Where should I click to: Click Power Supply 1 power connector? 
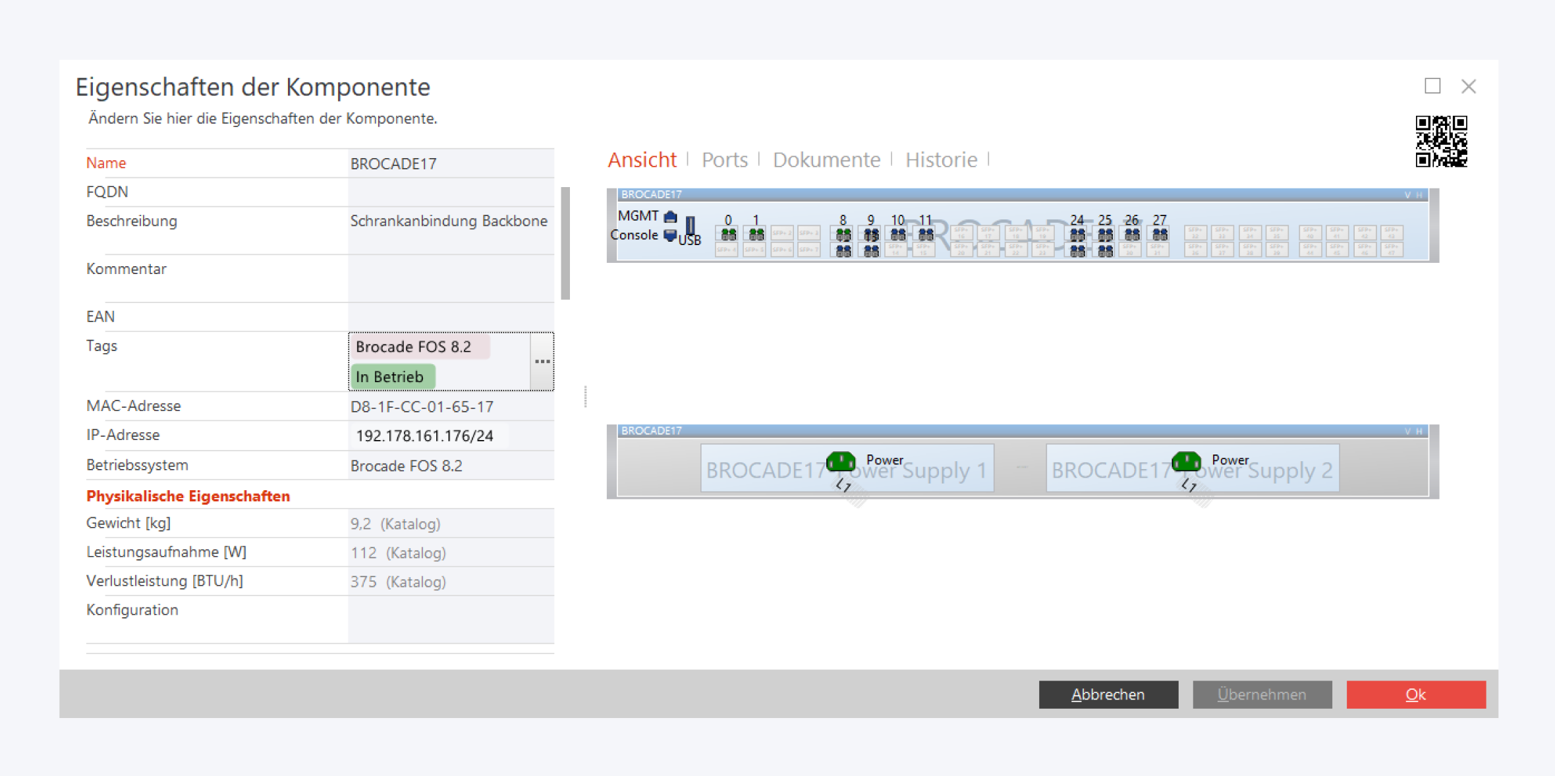click(841, 461)
